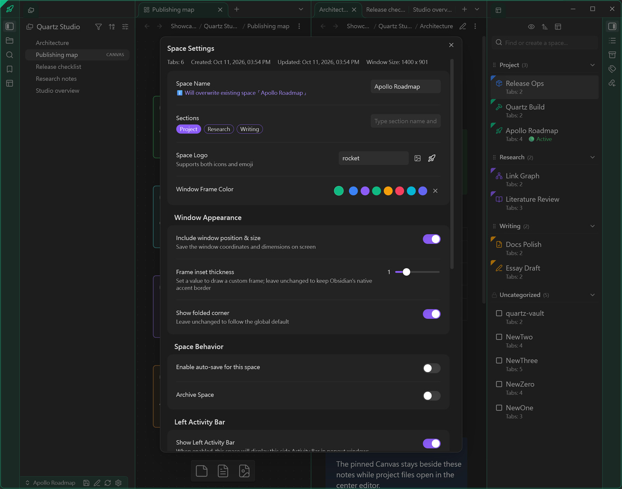
Task: Click the layout grid icon in spaces toolbar
Action: (558, 27)
